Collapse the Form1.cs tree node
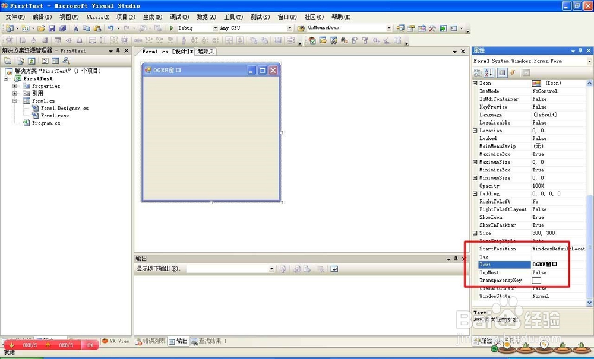594x359 pixels. (x=15, y=101)
